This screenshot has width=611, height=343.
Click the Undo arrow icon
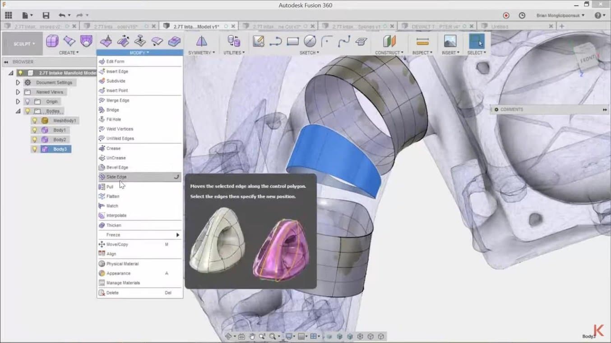coord(62,15)
